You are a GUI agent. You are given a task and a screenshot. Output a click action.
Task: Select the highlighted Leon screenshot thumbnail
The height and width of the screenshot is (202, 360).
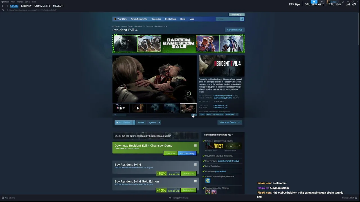point(188,108)
